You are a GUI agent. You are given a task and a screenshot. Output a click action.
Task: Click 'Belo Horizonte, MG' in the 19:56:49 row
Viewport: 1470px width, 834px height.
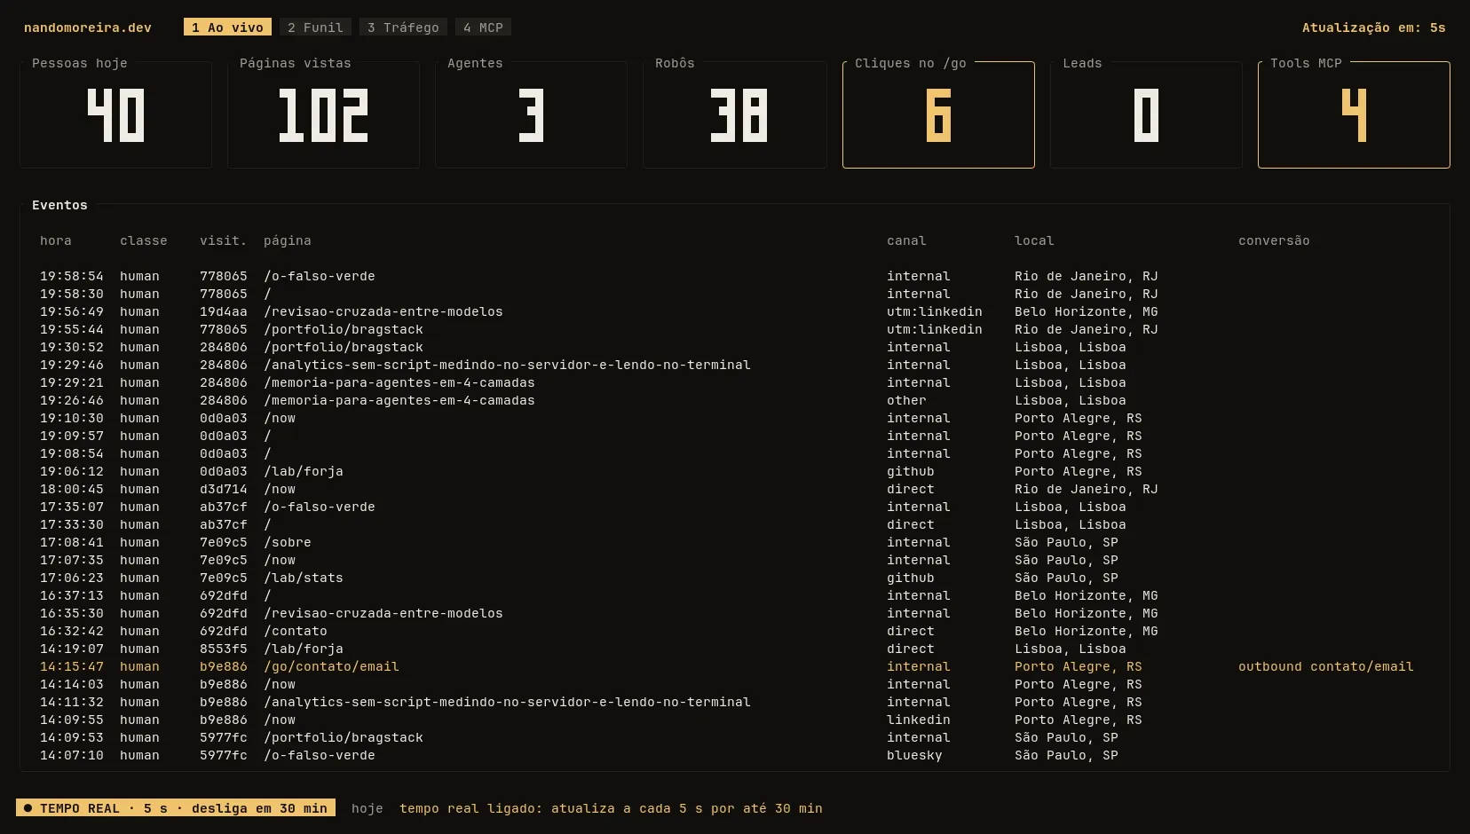(1087, 311)
